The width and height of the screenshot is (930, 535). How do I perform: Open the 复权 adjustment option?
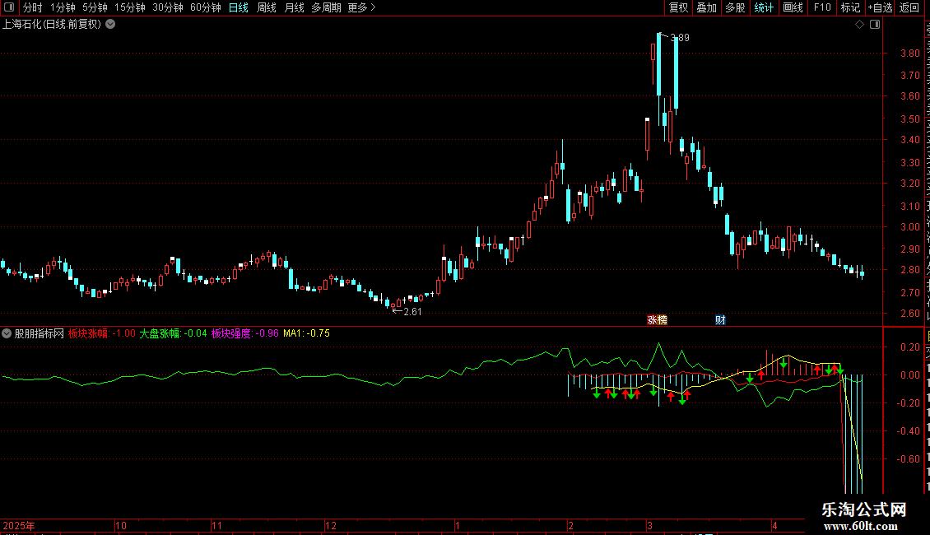678,7
